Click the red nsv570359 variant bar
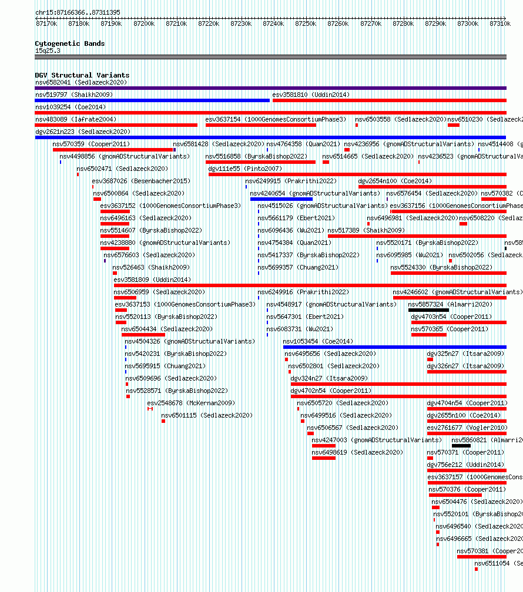Screen dimensions: 523x592 point(113,150)
